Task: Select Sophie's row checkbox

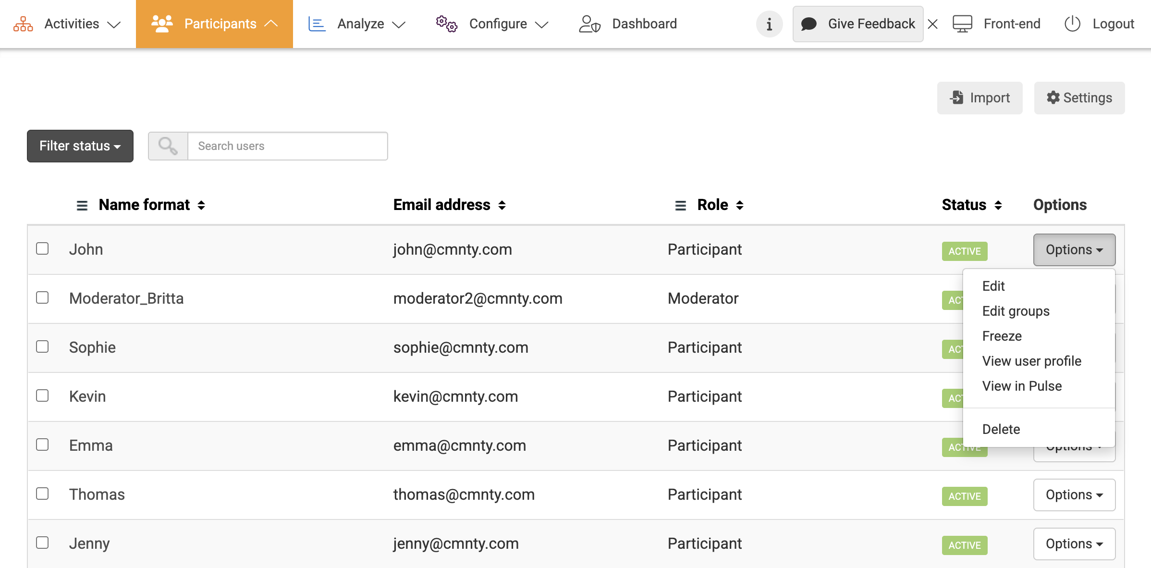Action: (42, 346)
